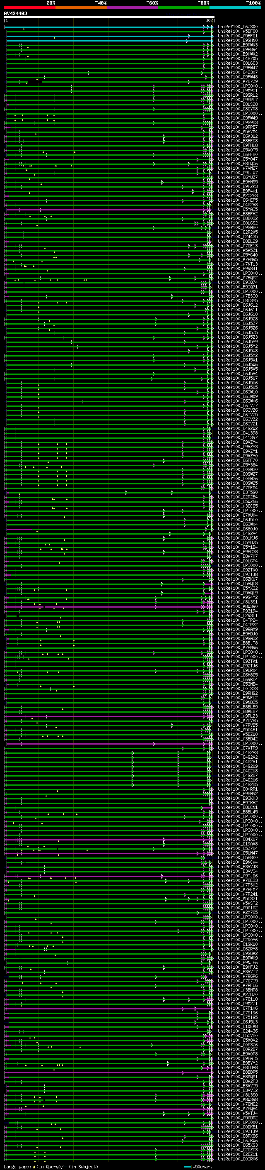
Task: Select the UniRef100_C0LGS2 label
Action: tap(238, 223)
